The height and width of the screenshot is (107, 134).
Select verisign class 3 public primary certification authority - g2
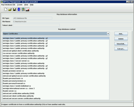tap(56, 68)
